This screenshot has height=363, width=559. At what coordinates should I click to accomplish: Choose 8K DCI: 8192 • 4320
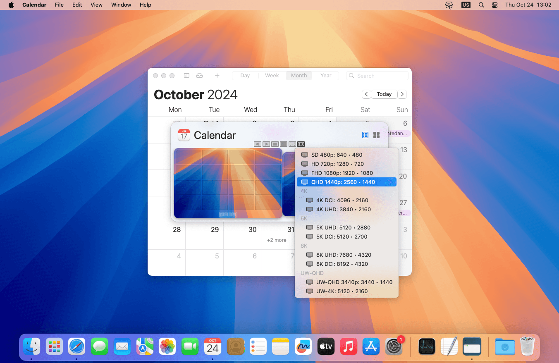(346, 264)
